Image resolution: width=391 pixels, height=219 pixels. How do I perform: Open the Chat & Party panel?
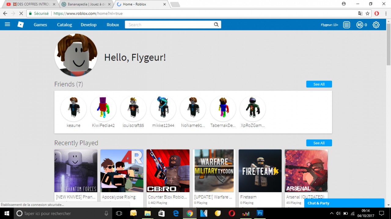(344, 203)
